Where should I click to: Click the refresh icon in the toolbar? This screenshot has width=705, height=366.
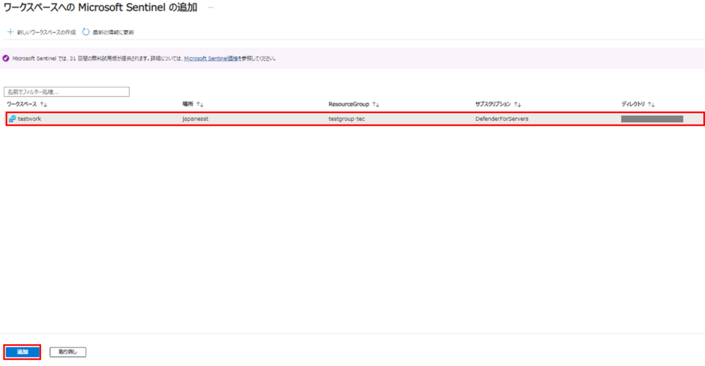[86, 32]
